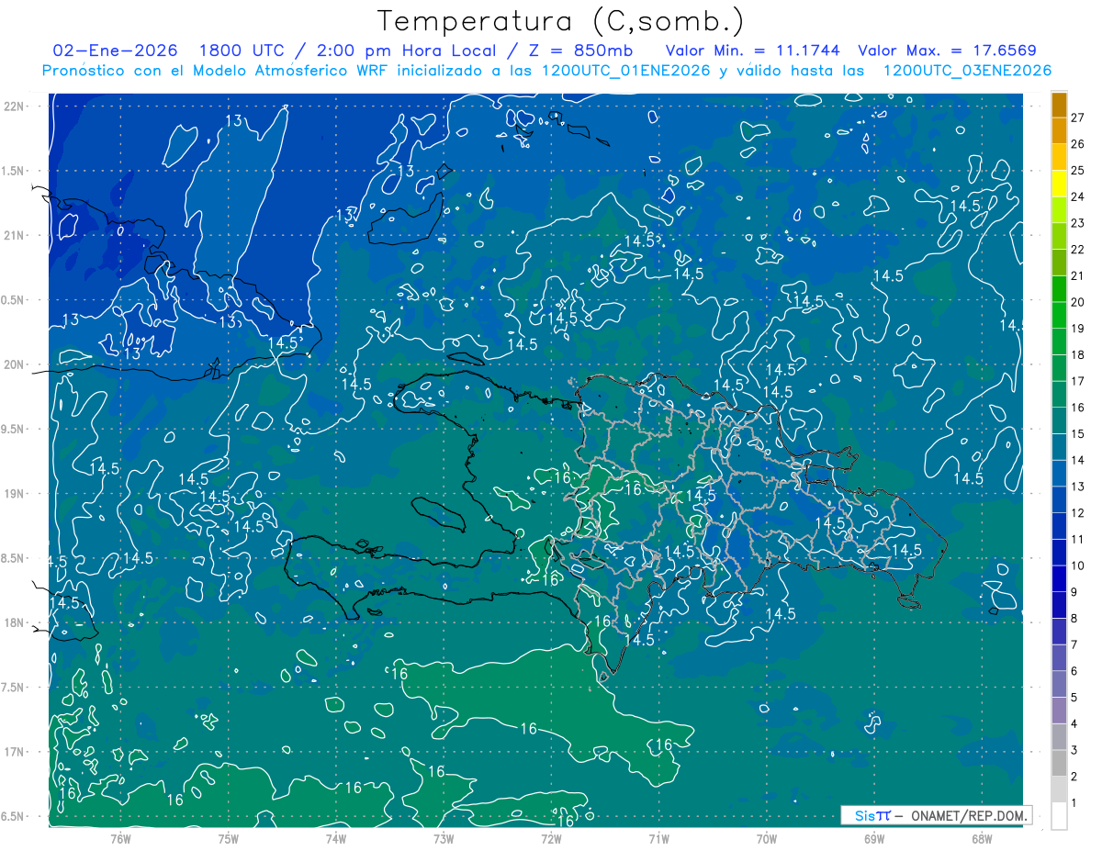
Task: Select the dark orange swatch above legend label 27
Action: pyautogui.click(x=1059, y=105)
